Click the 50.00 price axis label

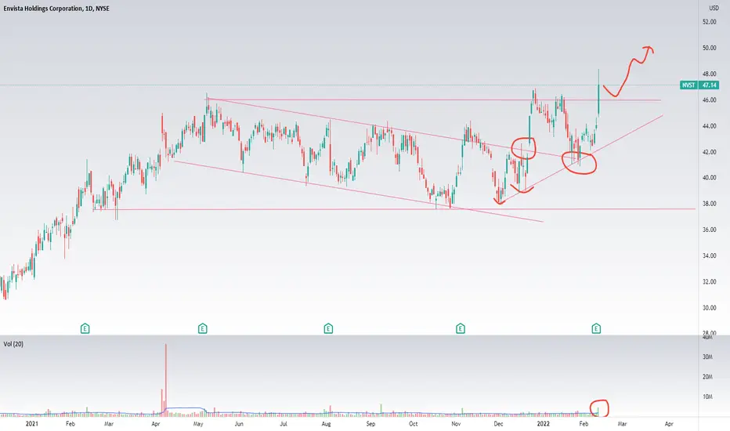pyautogui.click(x=710, y=48)
